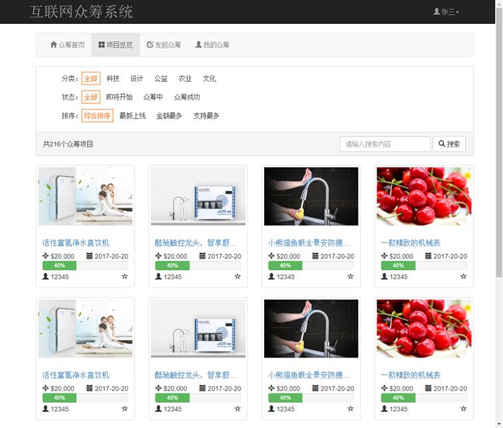
Task: Sort projects by 支持最多
Action: [x=206, y=116]
